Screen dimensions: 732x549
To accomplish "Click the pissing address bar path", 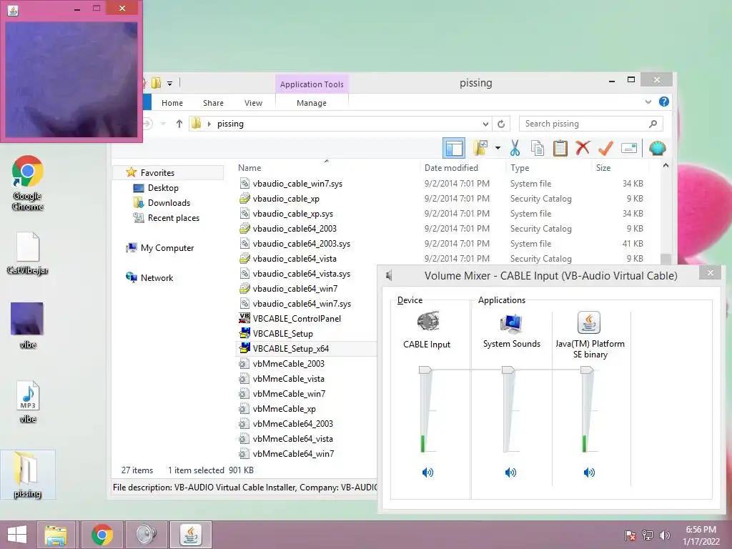I will 230,124.
